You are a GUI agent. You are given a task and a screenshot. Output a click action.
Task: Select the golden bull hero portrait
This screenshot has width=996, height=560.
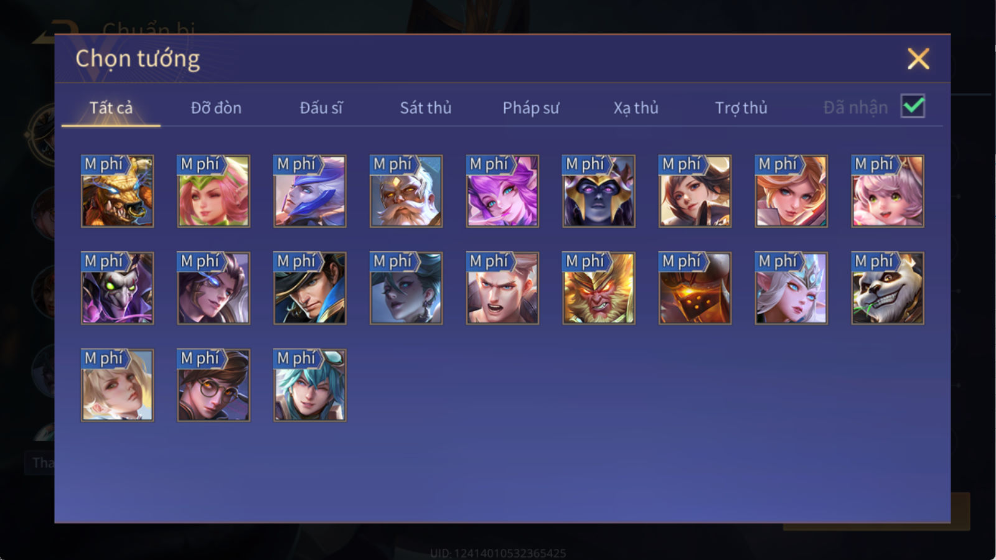point(117,191)
